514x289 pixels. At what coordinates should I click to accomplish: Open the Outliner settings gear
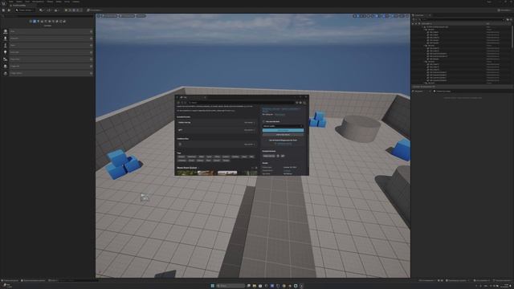[511, 19]
